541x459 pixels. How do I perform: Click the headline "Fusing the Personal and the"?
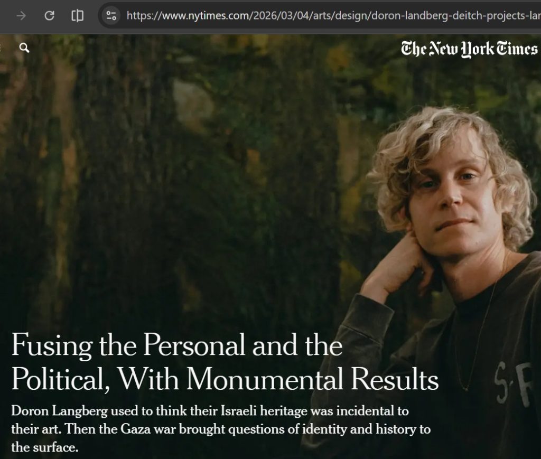(177, 344)
